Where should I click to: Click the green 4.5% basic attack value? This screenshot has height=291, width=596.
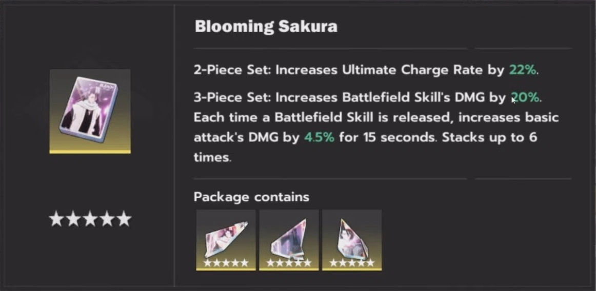tap(319, 138)
